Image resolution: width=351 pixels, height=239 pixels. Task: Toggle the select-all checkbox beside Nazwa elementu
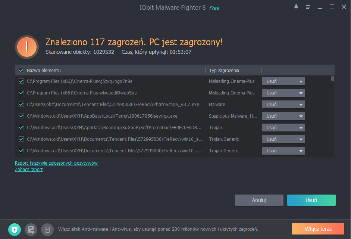point(21,71)
